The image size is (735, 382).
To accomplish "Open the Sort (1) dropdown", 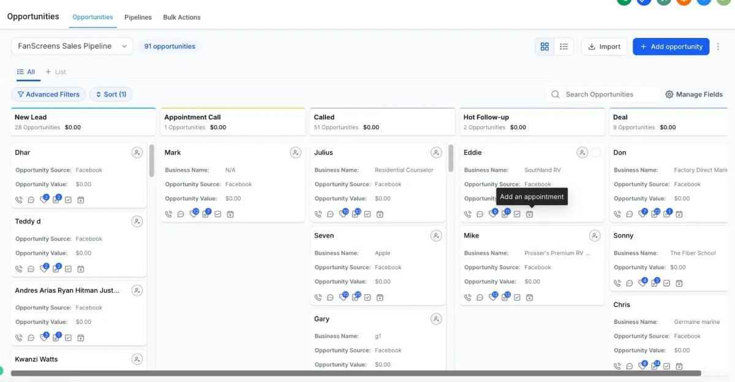I will (111, 94).
